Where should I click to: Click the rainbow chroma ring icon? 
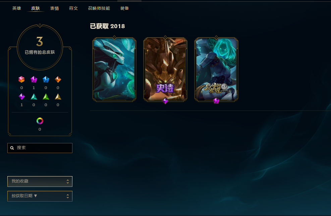[40, 121]
